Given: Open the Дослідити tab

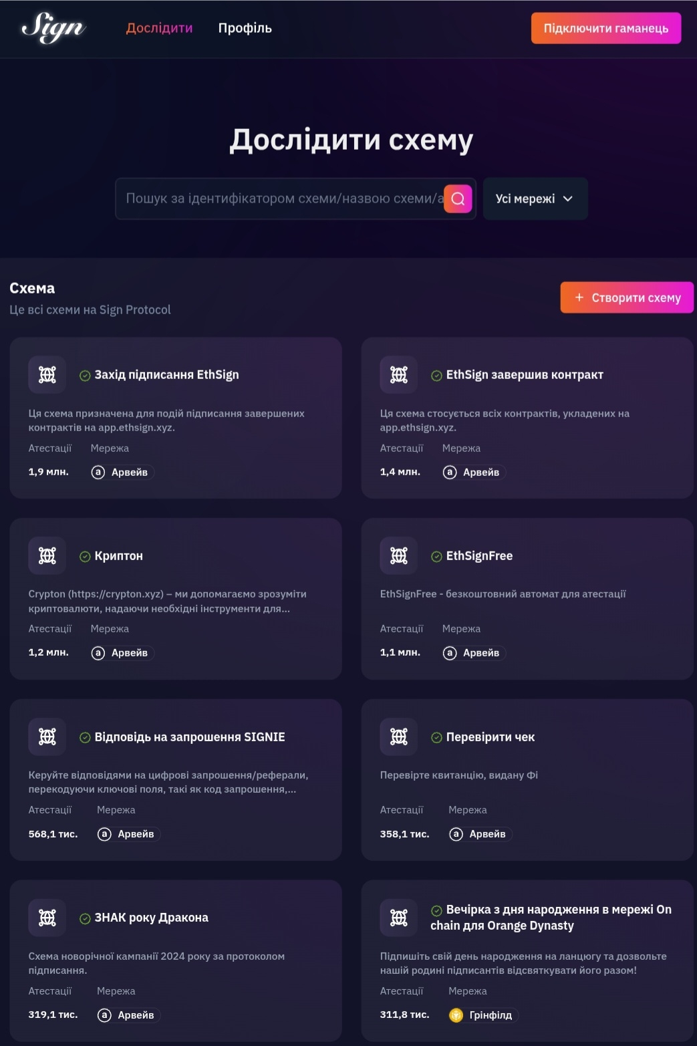Looking at the screenshot, I should point(159,28).
